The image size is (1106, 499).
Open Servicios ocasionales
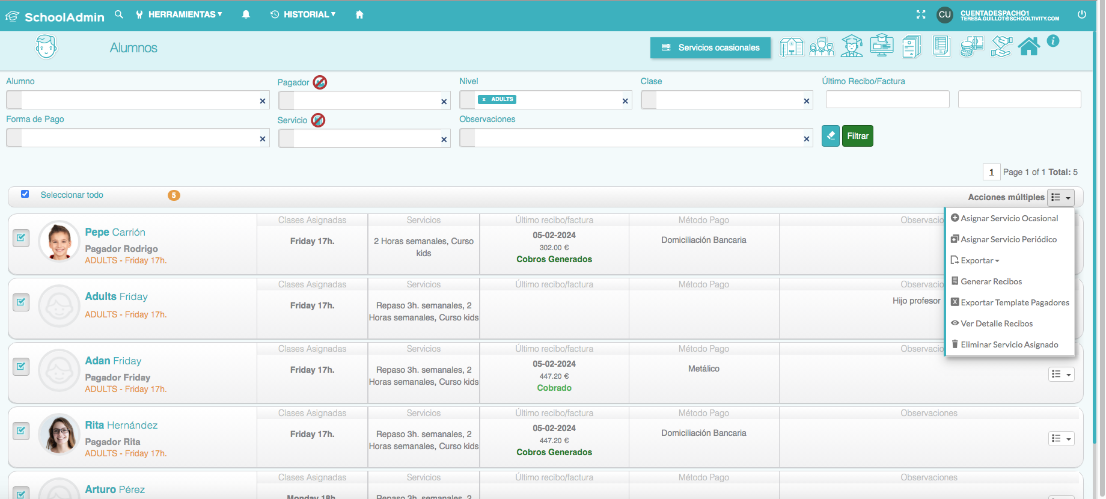(x=710, y=47)
